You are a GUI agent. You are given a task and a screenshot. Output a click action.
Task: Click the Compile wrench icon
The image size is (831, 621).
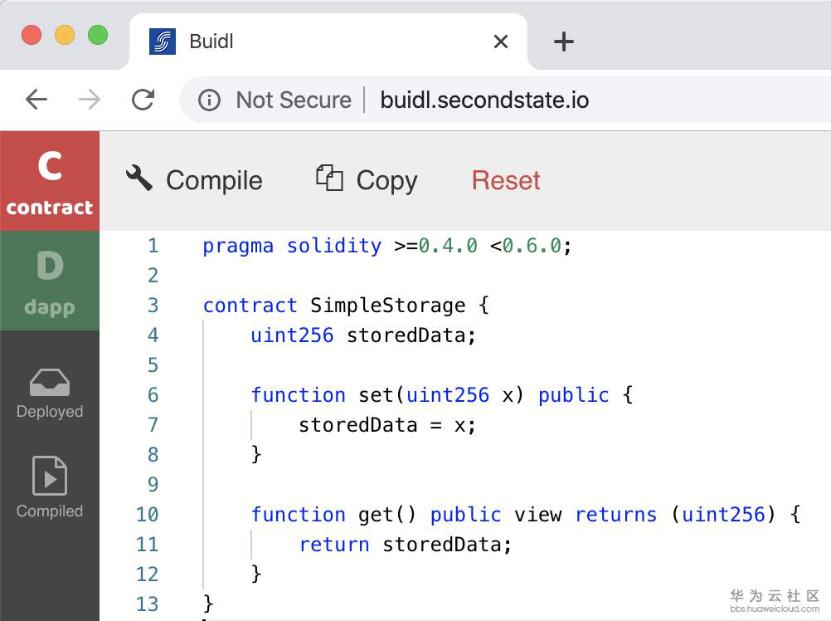[x=138, y=178]
